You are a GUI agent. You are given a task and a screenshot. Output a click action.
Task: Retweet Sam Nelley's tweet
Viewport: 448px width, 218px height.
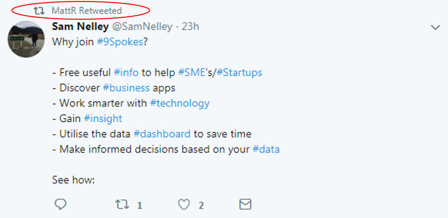point(122,205)
